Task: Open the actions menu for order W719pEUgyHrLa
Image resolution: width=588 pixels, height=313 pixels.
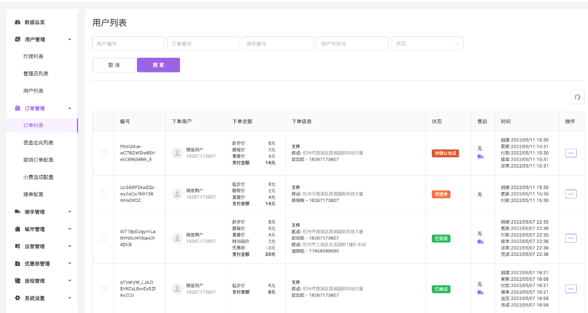Action: [x=571, y=238]
